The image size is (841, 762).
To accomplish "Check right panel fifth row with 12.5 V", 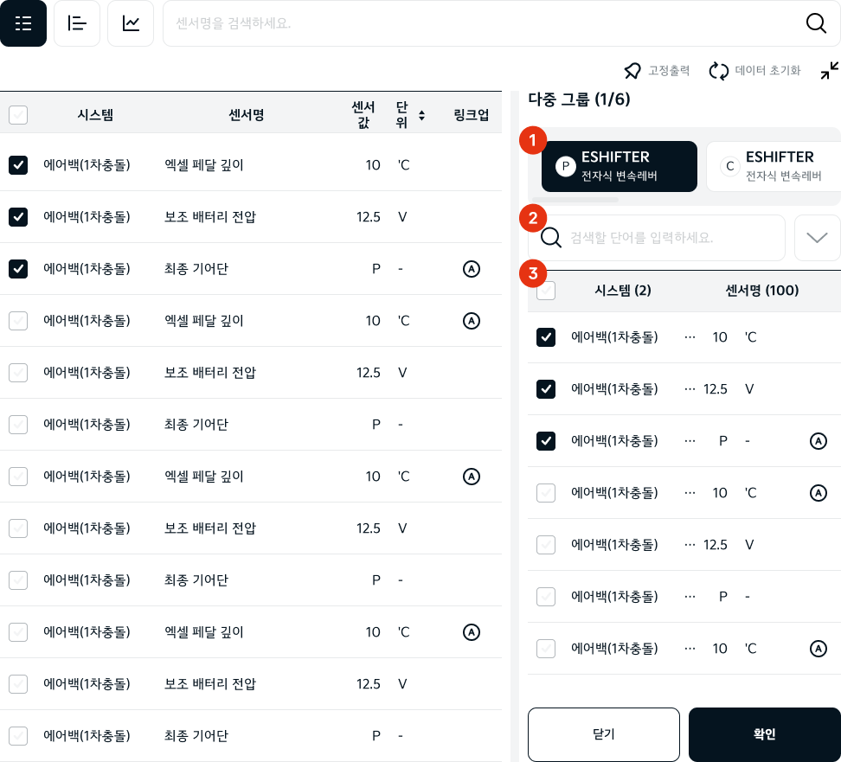I will [x=546, y=544].
